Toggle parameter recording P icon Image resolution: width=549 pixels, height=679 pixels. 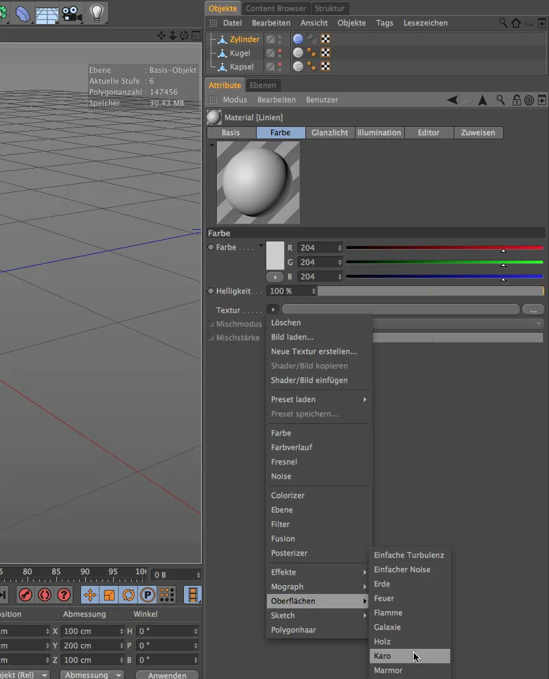click(148, 595)
